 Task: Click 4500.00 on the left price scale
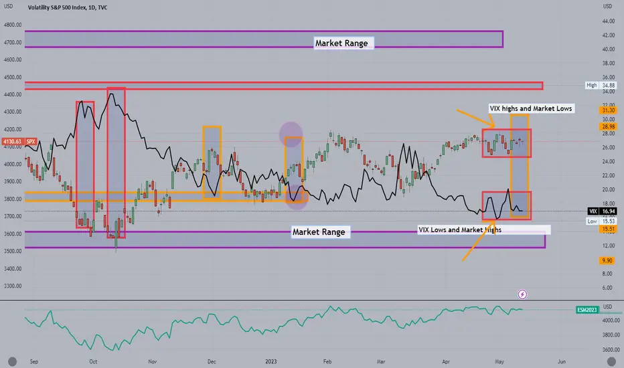point(13,77)
